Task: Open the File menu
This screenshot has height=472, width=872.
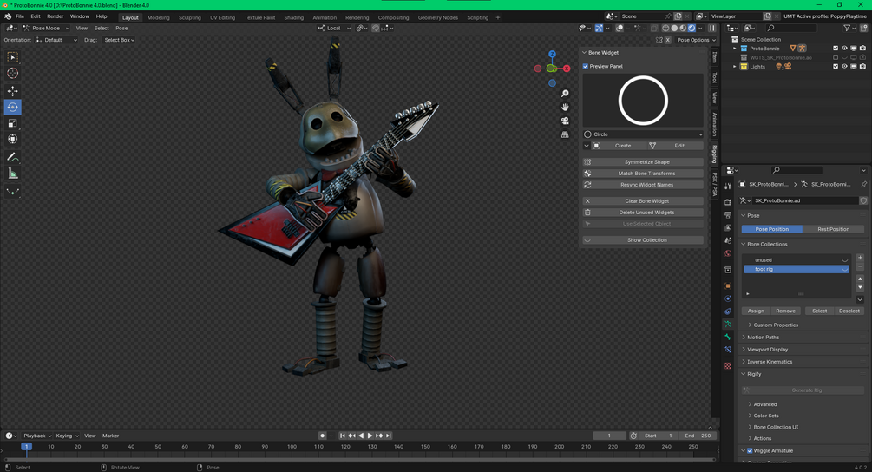Action: (x=20, y=16)
